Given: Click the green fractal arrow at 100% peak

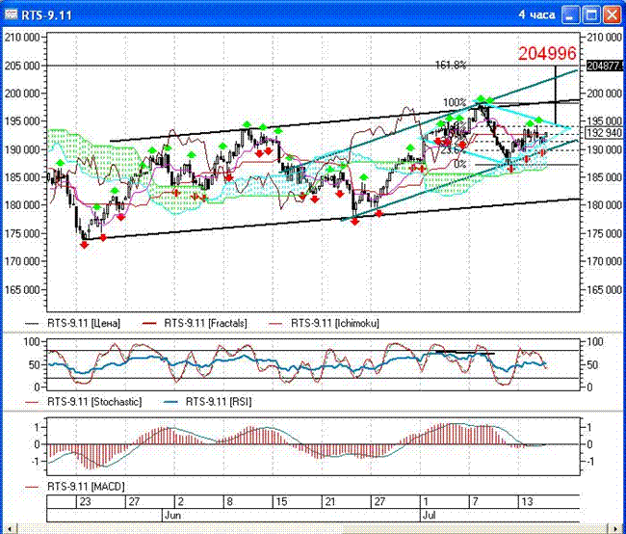Looking at the screenshot, I should 481,98.
